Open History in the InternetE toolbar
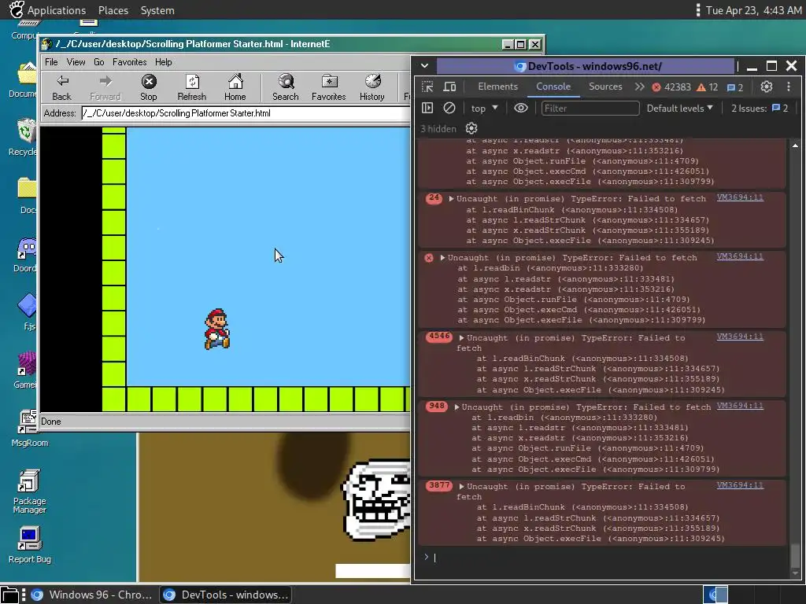 (372, 87)
